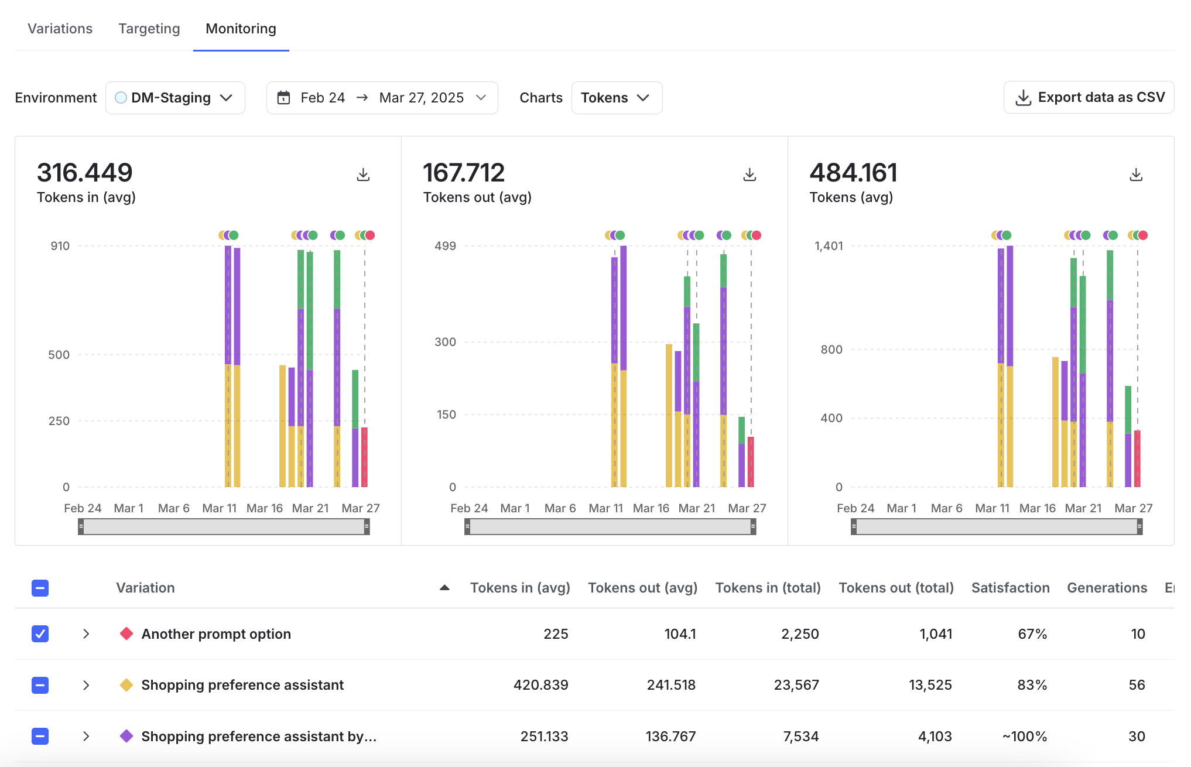
Task: Open the date range selector
Action: tap(381, 98)
